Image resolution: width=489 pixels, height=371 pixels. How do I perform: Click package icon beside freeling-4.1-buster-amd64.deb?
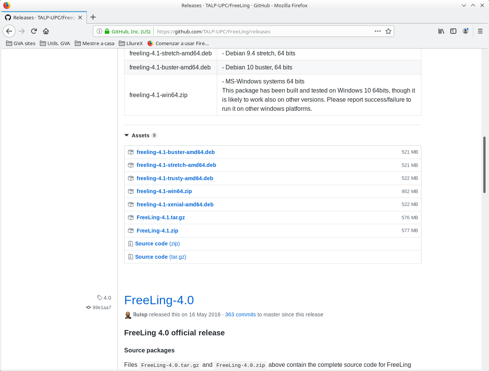[x=131, y=152]
